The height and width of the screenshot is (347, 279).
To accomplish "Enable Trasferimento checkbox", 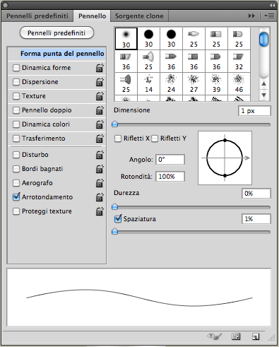I will pos(16,139).
